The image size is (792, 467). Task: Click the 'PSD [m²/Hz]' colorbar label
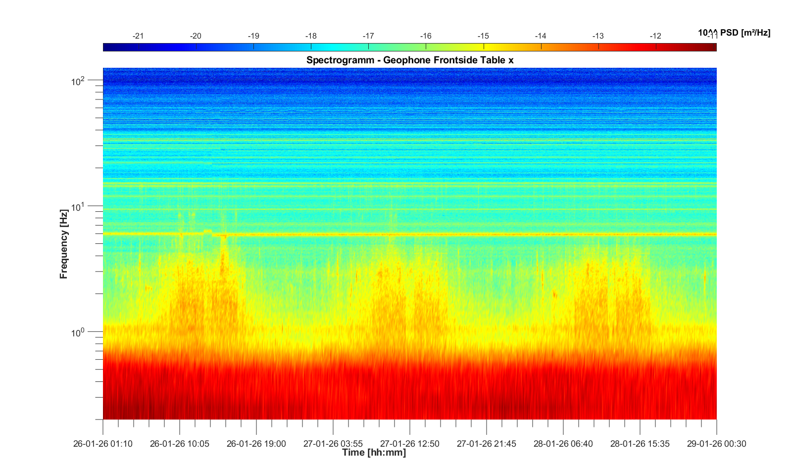(x=734, y=33)
